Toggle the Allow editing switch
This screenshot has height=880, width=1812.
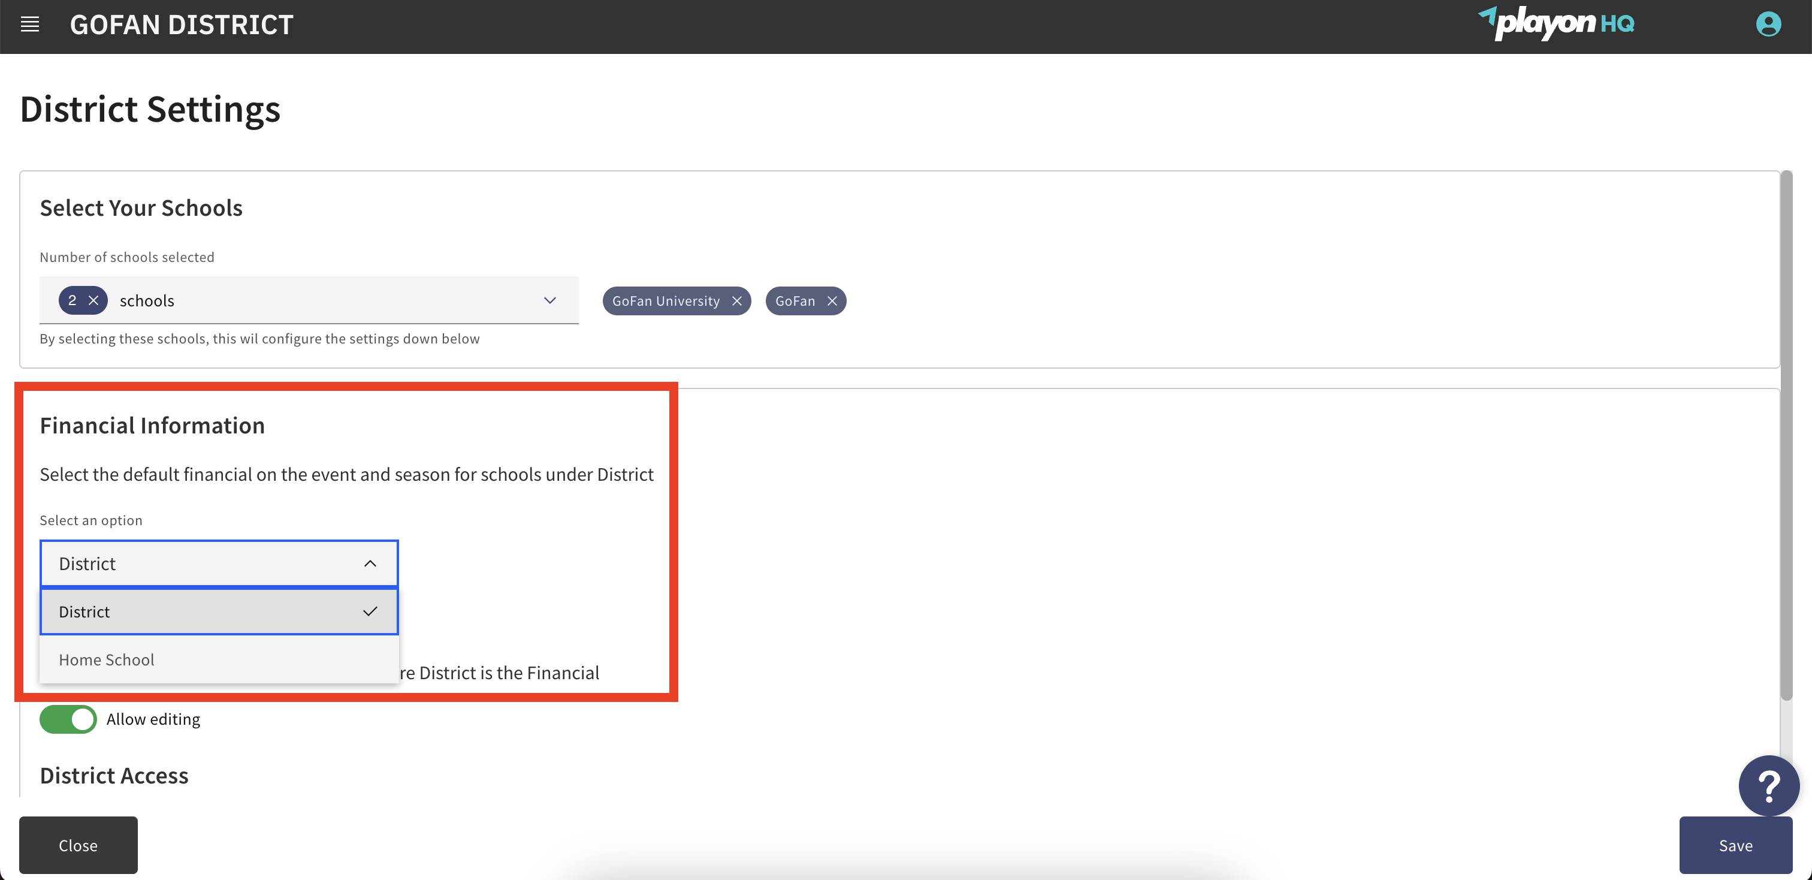pos(68,719)
